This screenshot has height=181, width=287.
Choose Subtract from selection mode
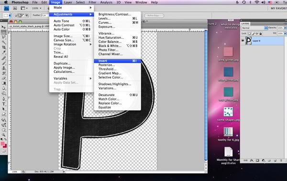click(23, 16)
